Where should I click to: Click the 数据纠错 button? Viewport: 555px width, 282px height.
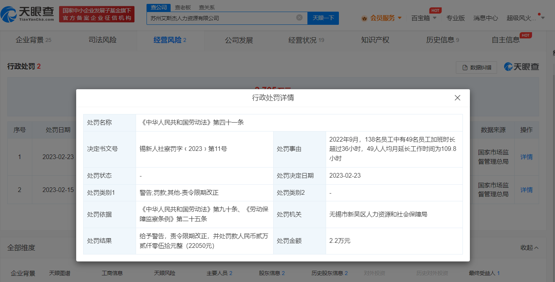(x=476, y=67)
